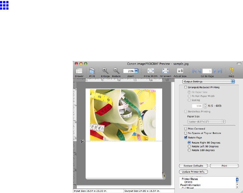Click the blue grid icon at top left
The width and height of the screenshot is (243, 193).
pos(4,5)
